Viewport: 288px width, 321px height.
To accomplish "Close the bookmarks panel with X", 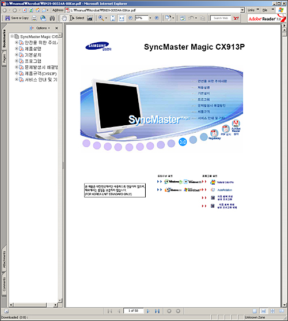I will [56, 28].
